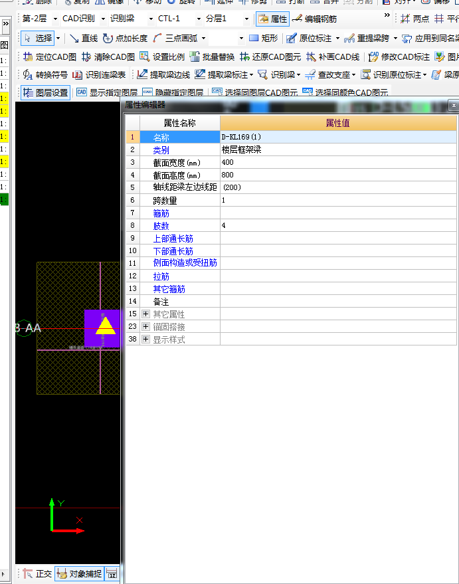Click the 识别连梁表 recognize coupling beam table
Image resolution: width=459 pixels, height=584 pixels.
click(99, 75)
